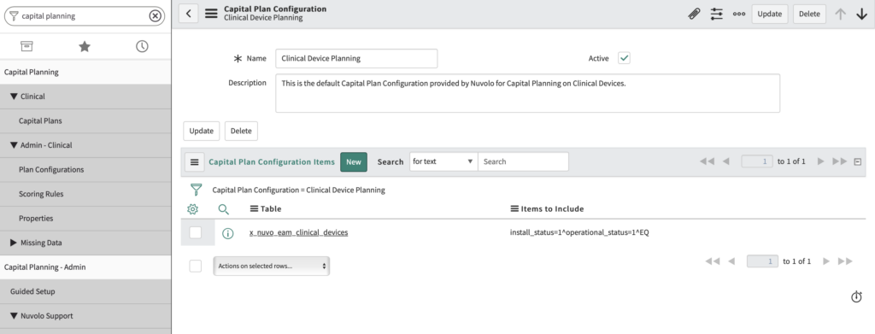875x334 pixels.
Task: Open the list personalize gear icon
Action: tap(192, 209)
